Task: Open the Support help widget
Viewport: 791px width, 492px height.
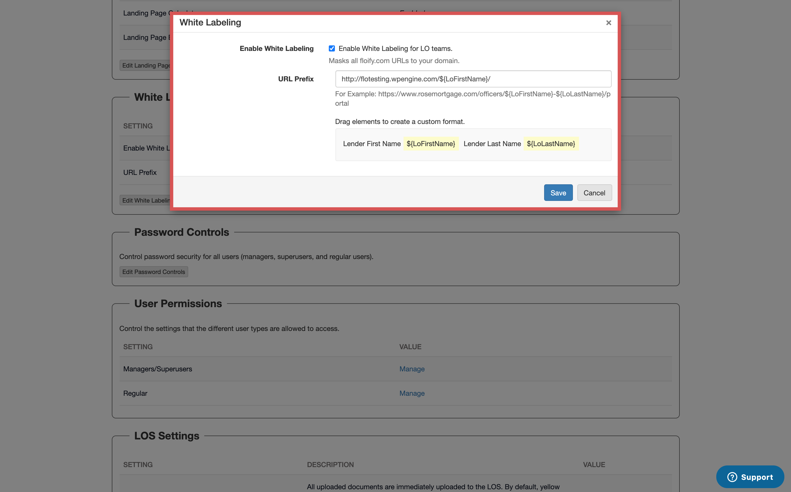Action: [750, 477]
